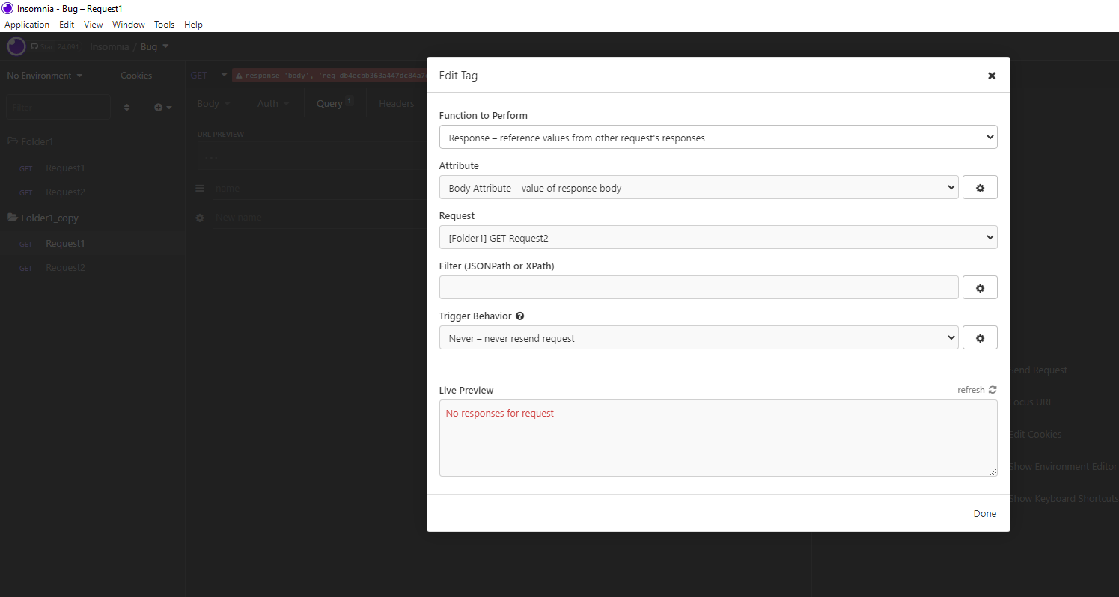Open the Tools menu
Screen dimensions: 1119x597
point(164,24)
